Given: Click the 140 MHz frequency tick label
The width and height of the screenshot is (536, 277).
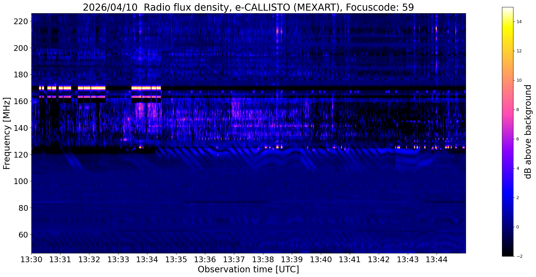Looking at the screenshot, I should coord(20,128).
